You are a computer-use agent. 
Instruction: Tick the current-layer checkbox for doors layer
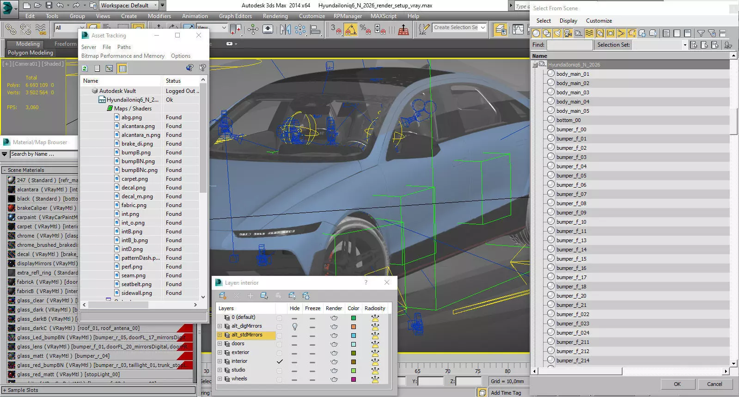pos(279,344)
